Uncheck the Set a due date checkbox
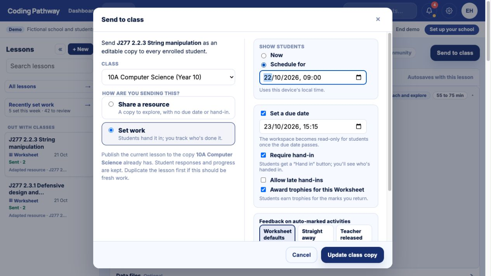The width and height of the screenshot is (491, 276). click(263, 114)
